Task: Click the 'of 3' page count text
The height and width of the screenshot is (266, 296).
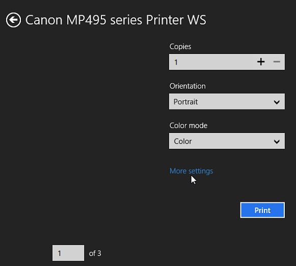Action: [x=95, y=253]
